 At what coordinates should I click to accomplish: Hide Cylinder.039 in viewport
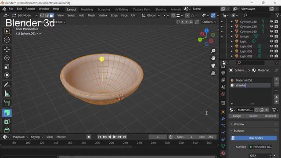click(x=271, y=26)
